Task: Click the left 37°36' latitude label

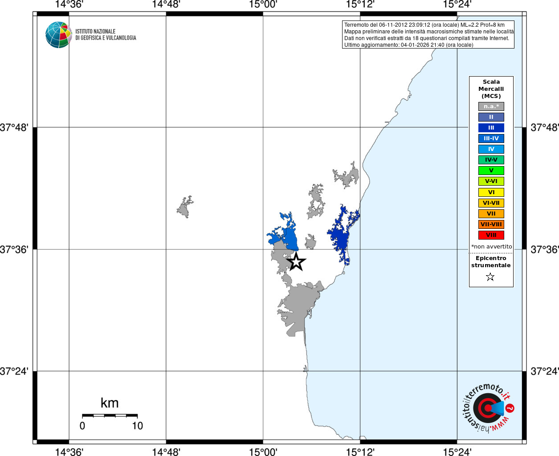Action: pyautogui.click(x=14, y=249)
